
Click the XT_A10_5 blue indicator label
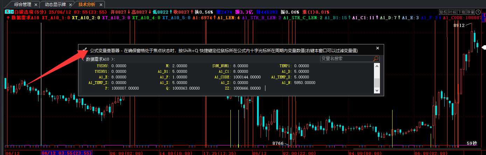(176, 17)
